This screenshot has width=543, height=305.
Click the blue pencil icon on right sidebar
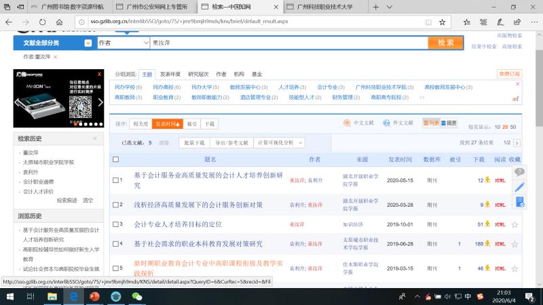[x=519, y=186]
